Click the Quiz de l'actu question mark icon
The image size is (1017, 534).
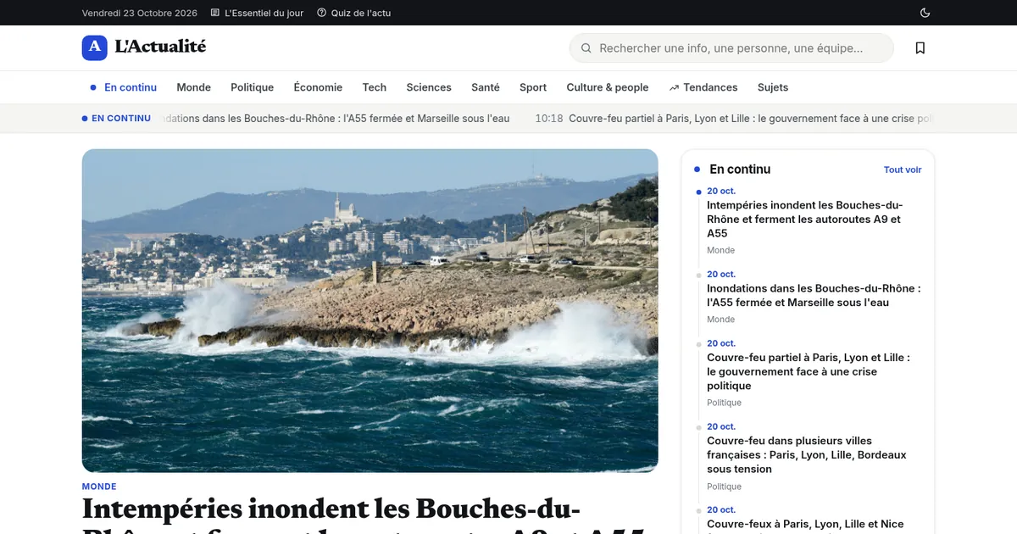321,13
